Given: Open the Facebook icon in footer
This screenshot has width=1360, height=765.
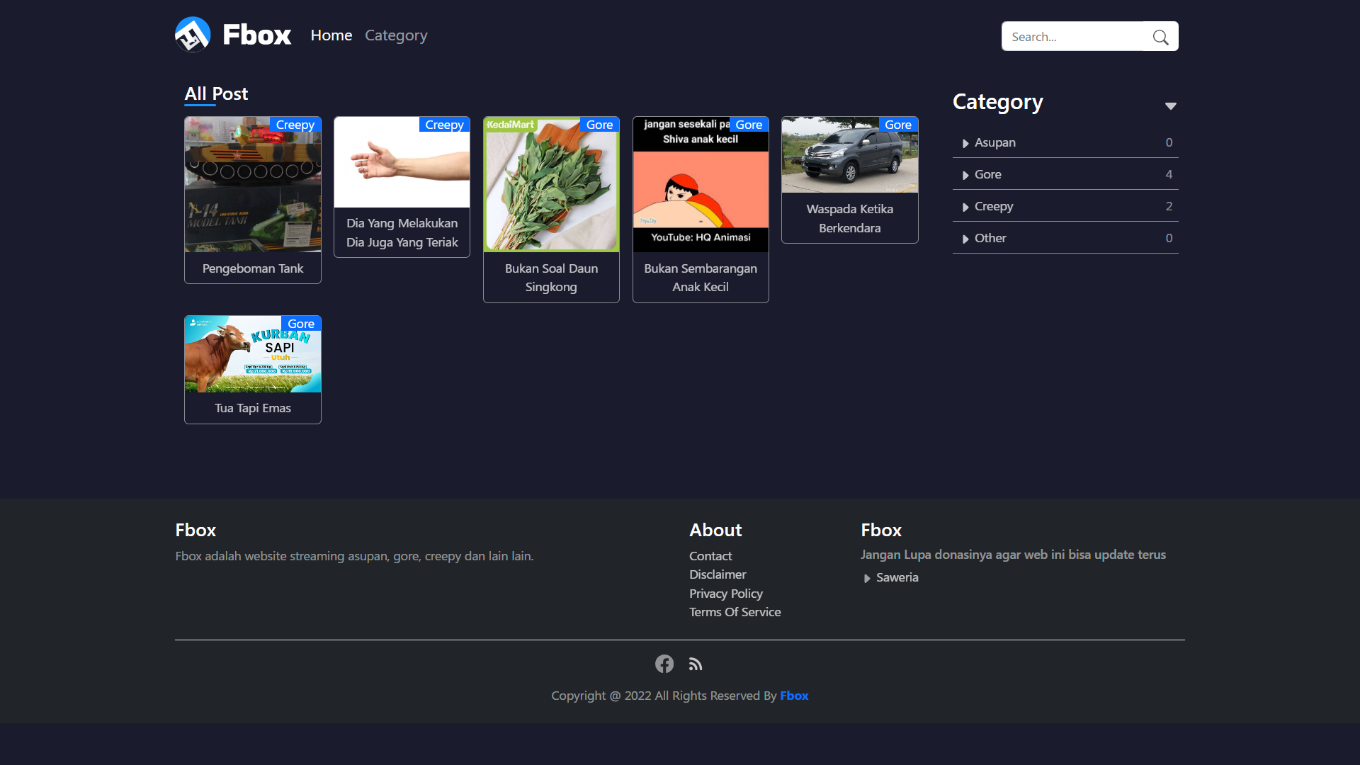Looking at the screenshot, I should click(664, 664).
